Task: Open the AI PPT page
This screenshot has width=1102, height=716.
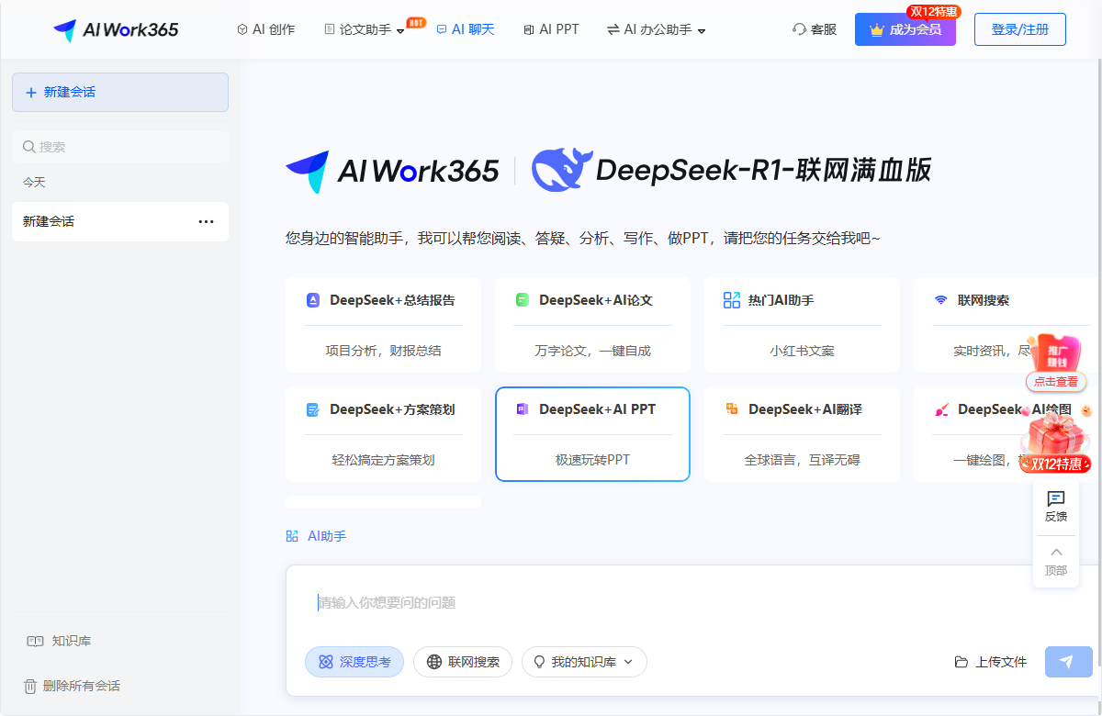Action: pos(551,29)
